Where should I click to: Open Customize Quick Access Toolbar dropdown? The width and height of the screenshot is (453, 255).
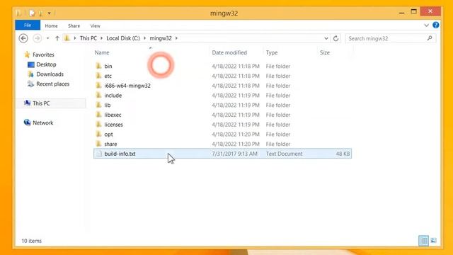point(49,13)
